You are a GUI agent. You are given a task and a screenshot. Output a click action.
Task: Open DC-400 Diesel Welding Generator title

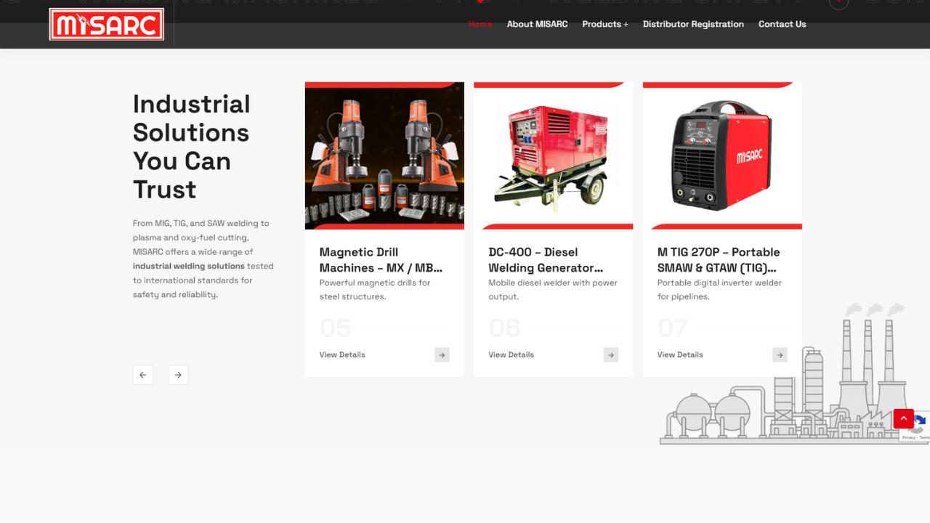pos(546,260)
